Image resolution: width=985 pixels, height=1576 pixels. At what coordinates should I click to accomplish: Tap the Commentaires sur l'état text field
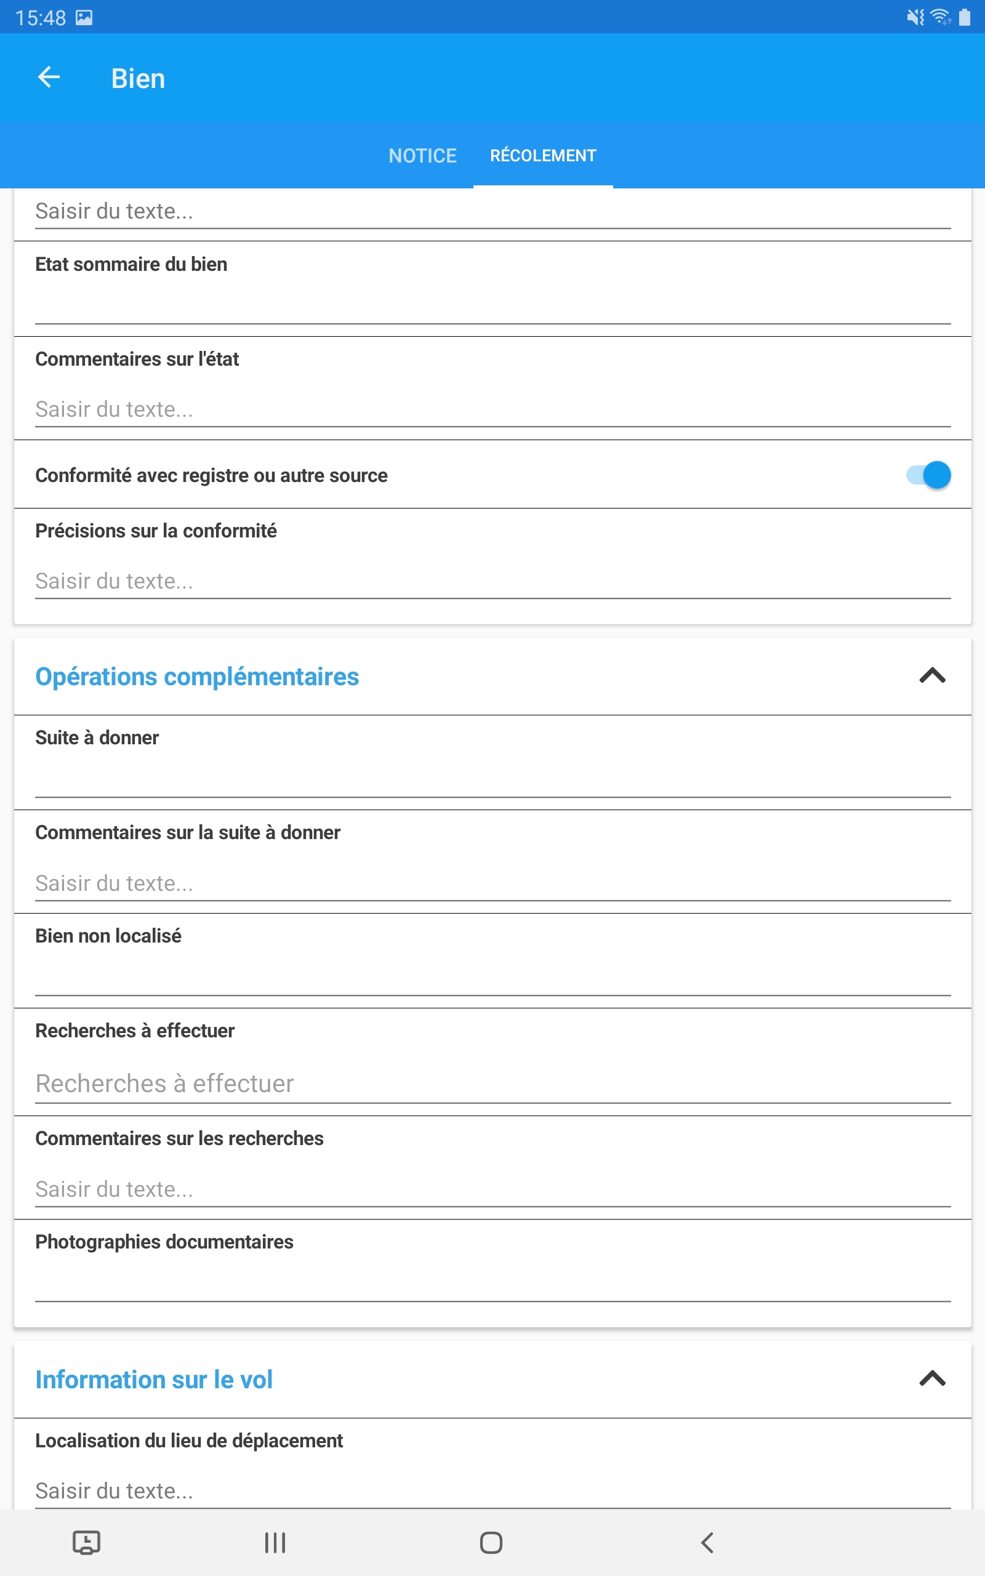(x=492, y=409)
